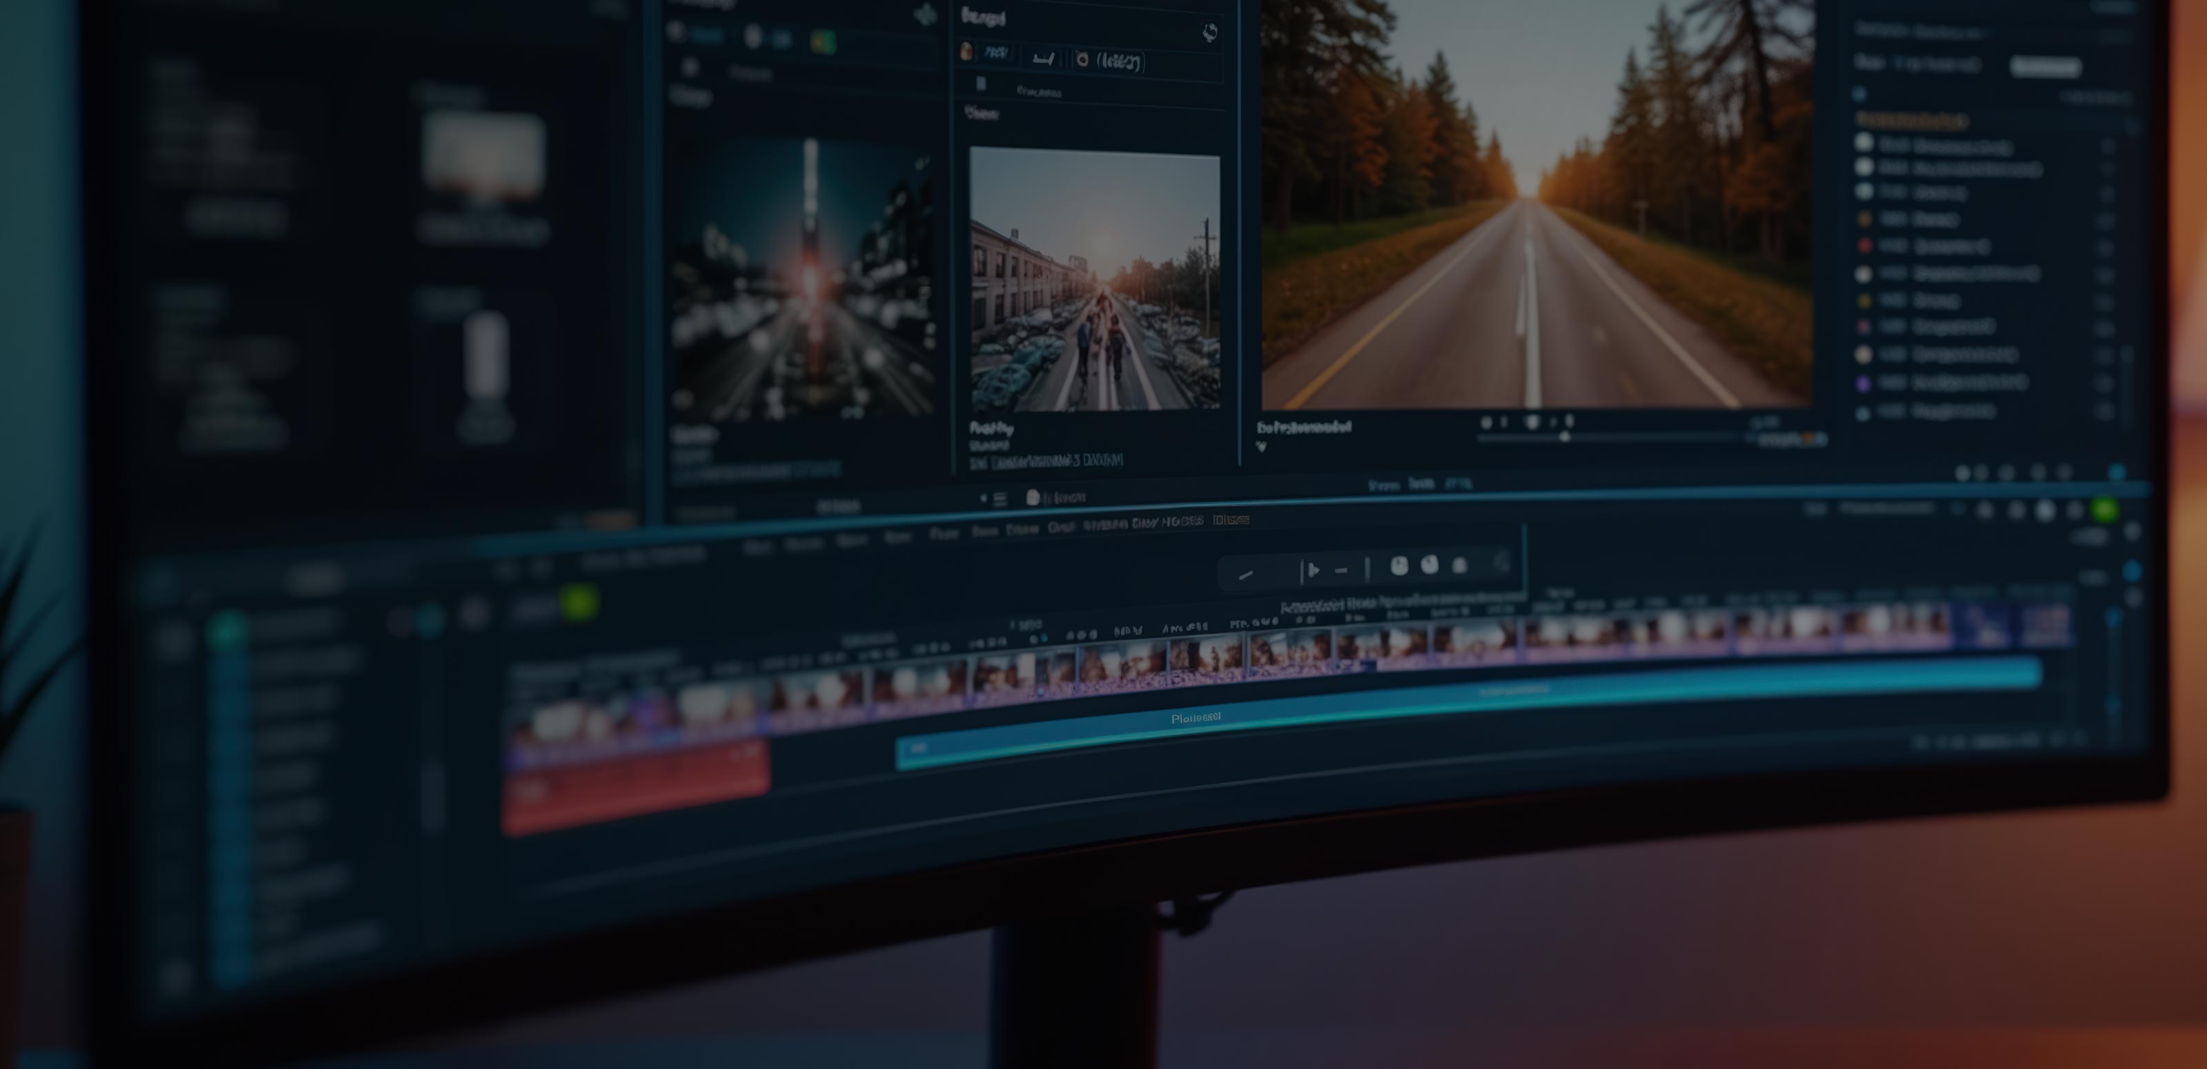Click the minus button right of play
Image resolution: width=2207 pixels, height=1069 pixels.
[1341, 570]
